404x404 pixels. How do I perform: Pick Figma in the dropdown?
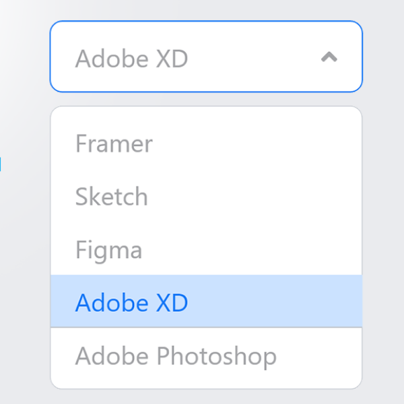pos(109,250)
